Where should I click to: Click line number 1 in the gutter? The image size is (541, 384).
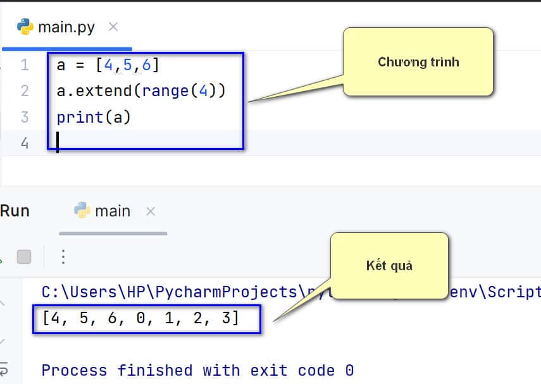tap(25, 65)
